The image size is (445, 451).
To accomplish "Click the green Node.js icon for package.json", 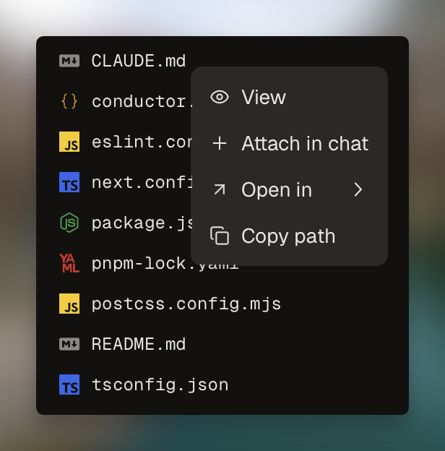I will [x=69, y=223].
